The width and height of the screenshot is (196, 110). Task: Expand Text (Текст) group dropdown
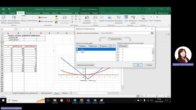tap(151, 23)
